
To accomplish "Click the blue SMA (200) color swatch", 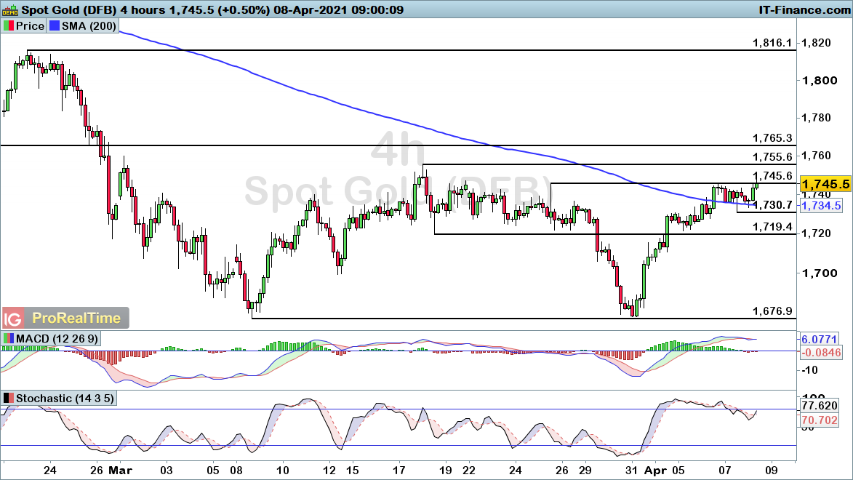I will (54, 25).
